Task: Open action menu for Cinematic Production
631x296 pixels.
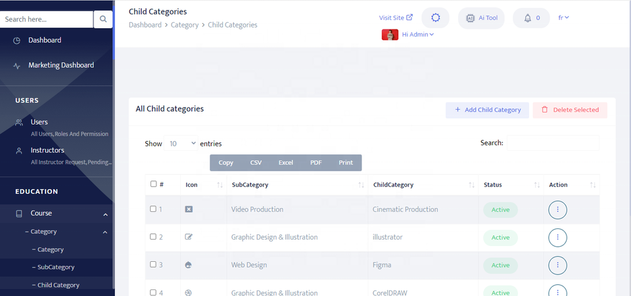Action: [557, 210]
